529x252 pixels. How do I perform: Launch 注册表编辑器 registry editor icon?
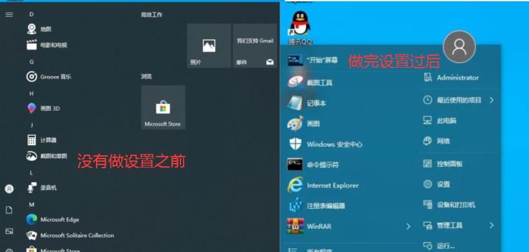pyautogui.click(x=296, y=206)
